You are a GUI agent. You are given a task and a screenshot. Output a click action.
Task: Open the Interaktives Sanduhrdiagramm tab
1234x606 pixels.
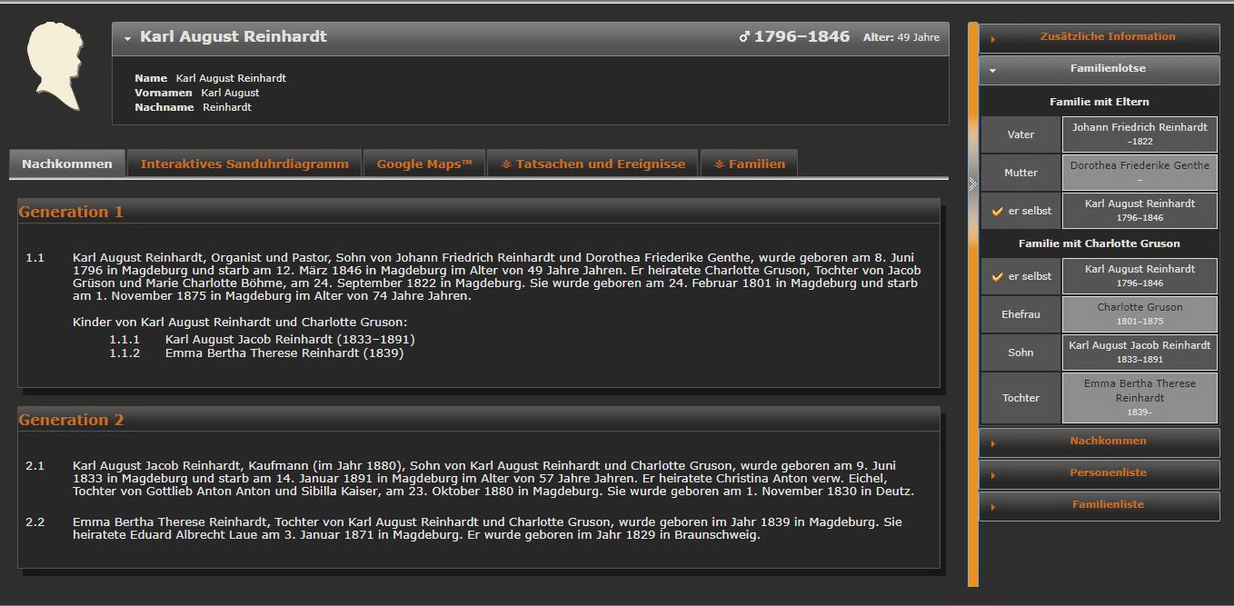click(244, 164)
